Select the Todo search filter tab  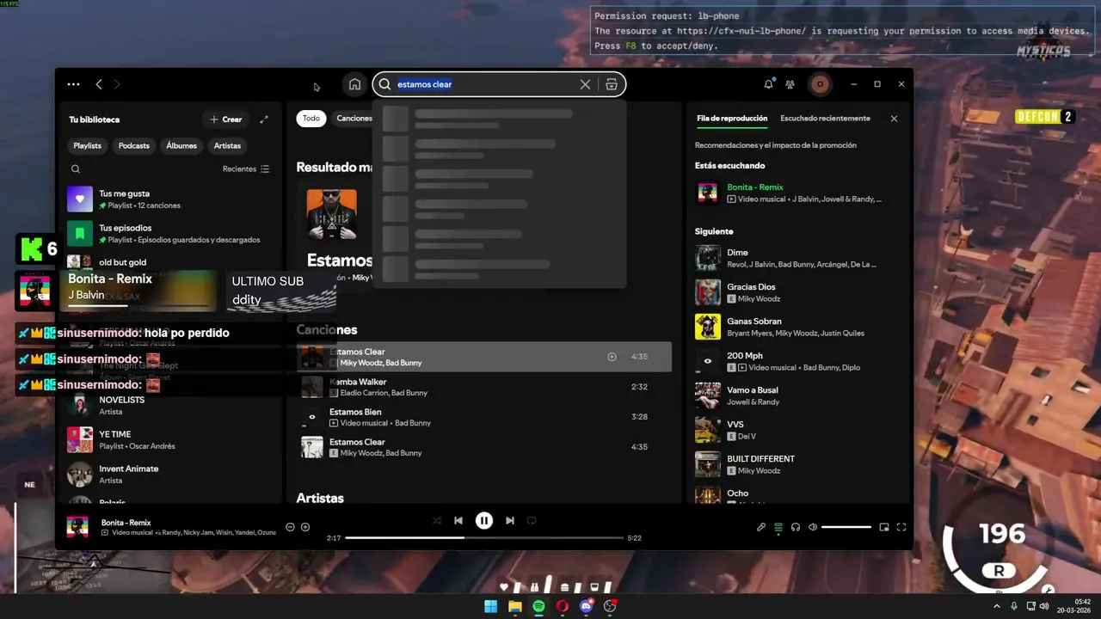point(311,119)
